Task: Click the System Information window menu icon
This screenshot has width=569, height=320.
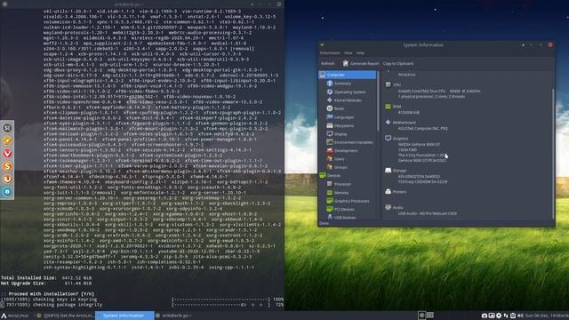Action: [x=322, y=45]
